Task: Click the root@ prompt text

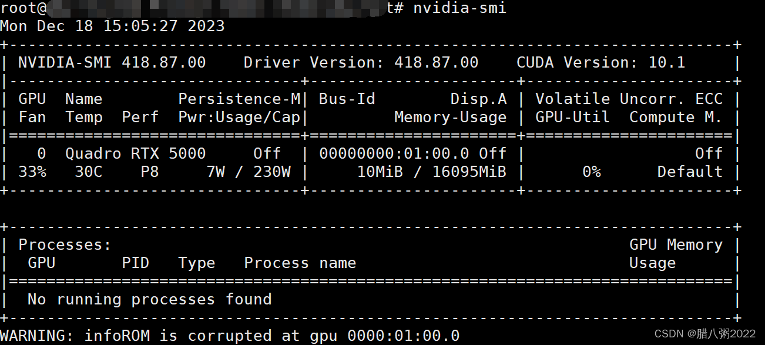Action: tap(23, 8)
